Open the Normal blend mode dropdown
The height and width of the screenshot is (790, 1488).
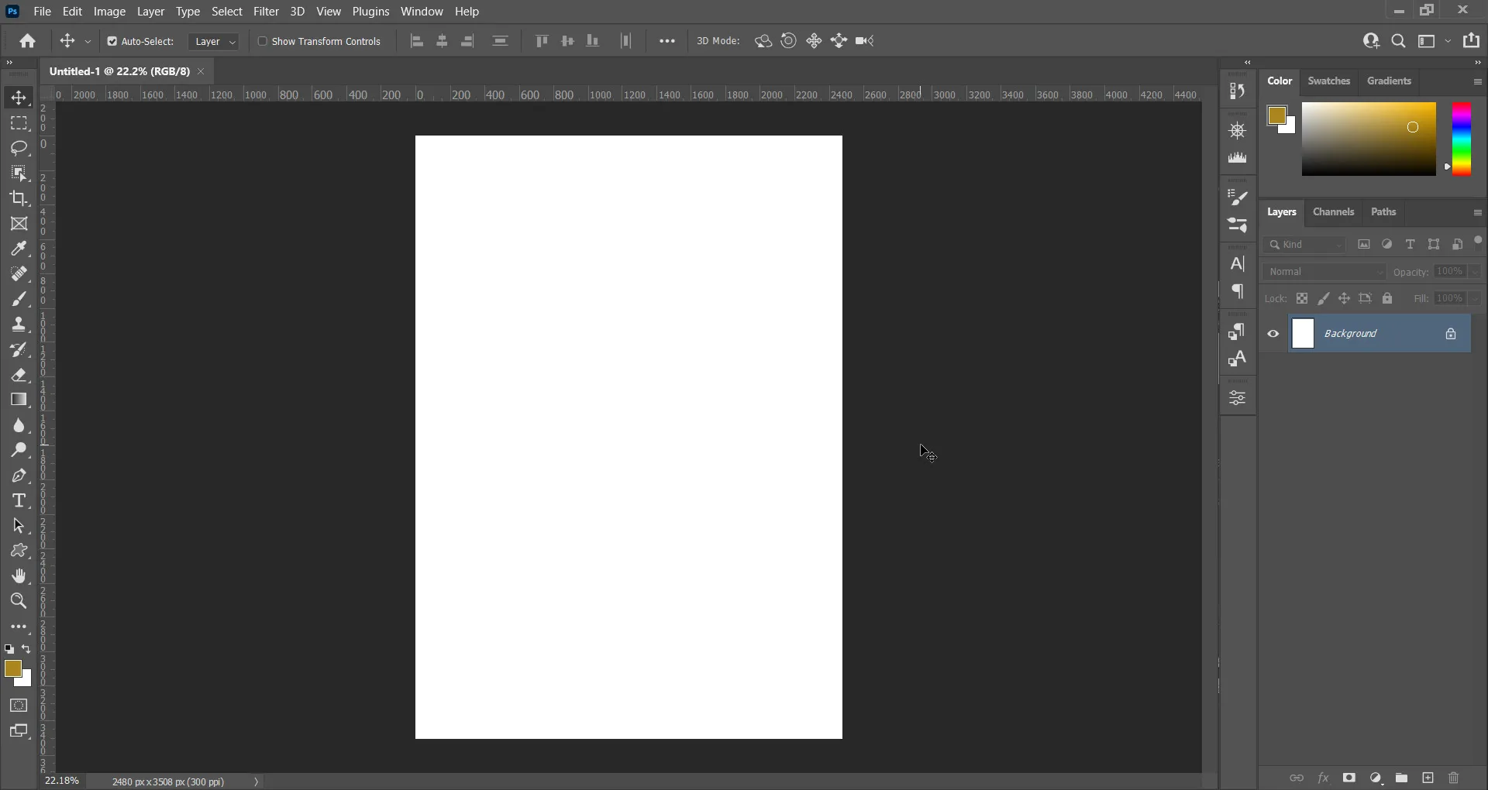click(x=1324, y=272)
